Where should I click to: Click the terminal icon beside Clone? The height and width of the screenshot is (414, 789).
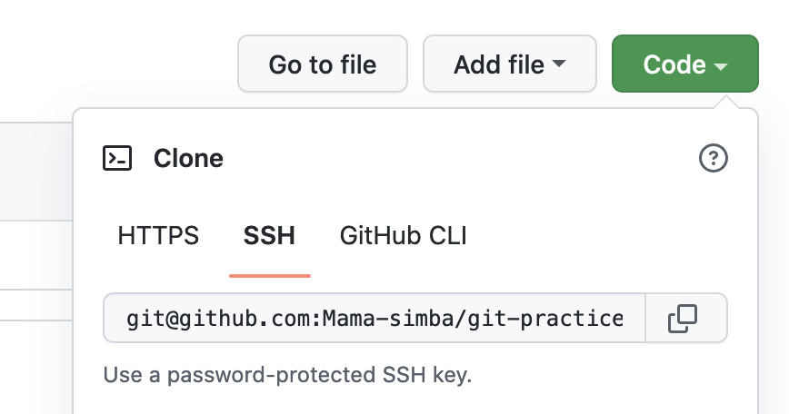(x=118, y=159)
